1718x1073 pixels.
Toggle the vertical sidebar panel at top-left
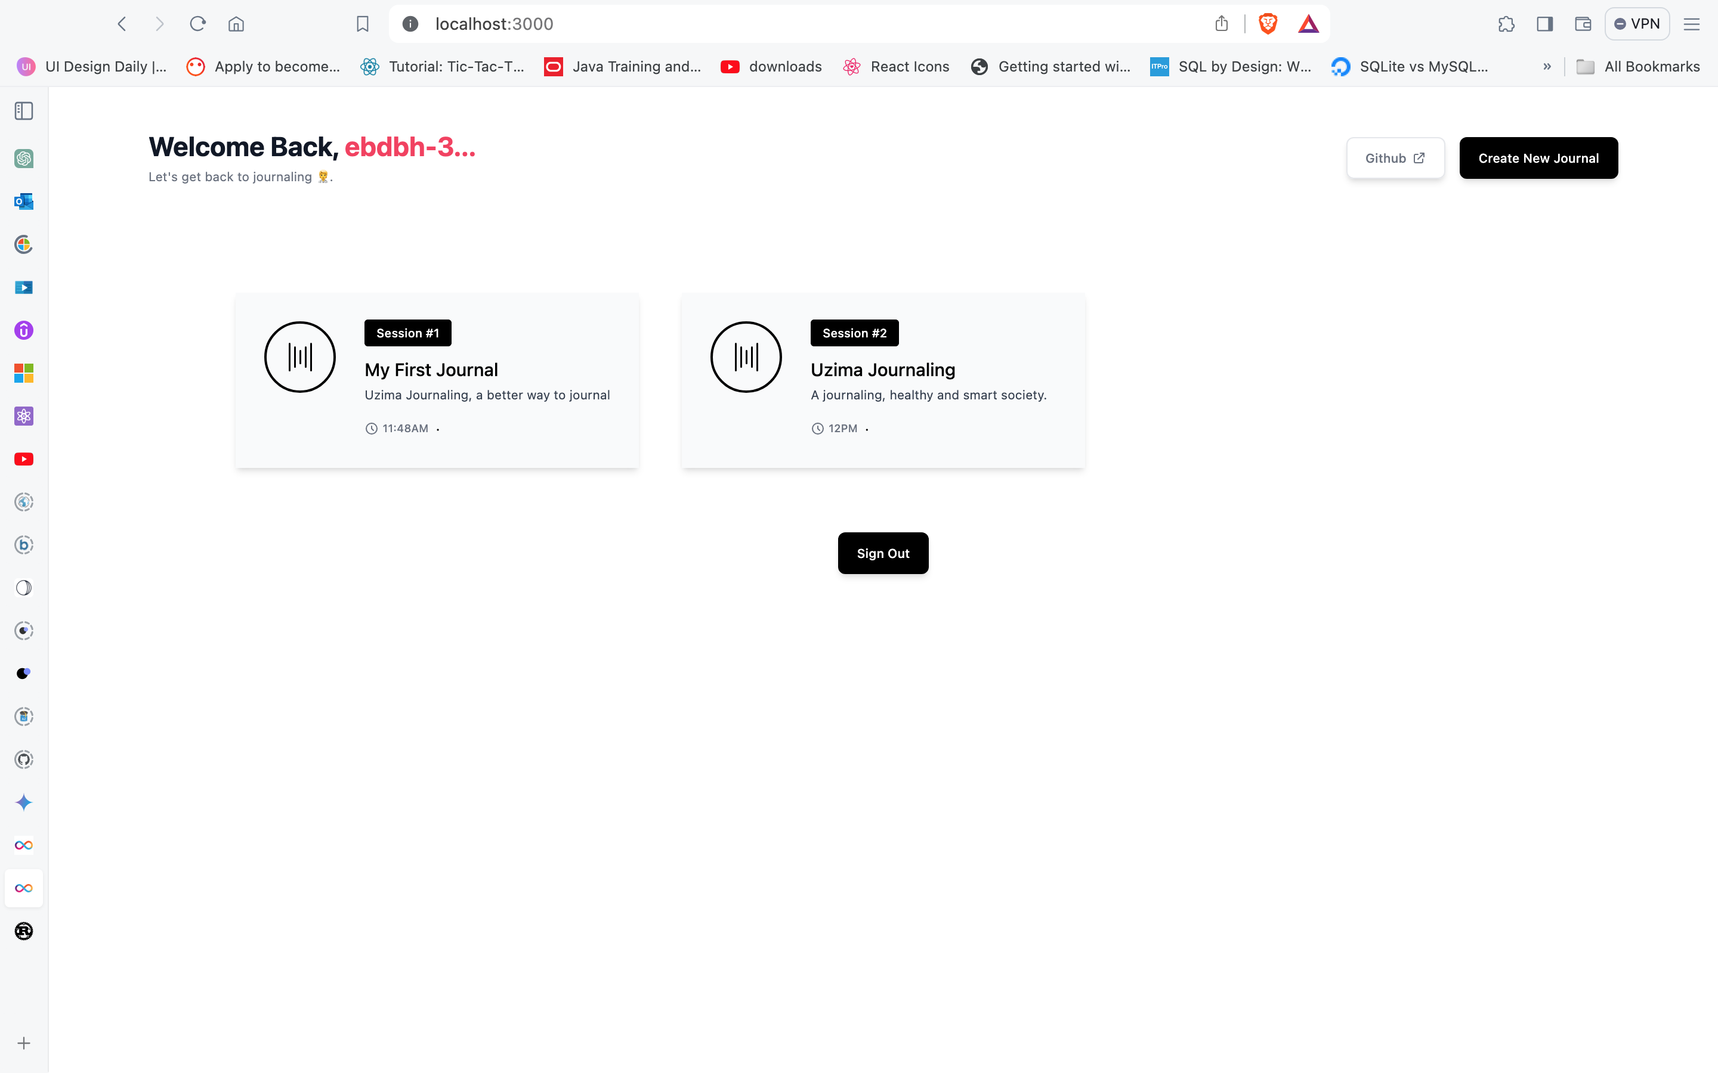click(x=23, y=111)
